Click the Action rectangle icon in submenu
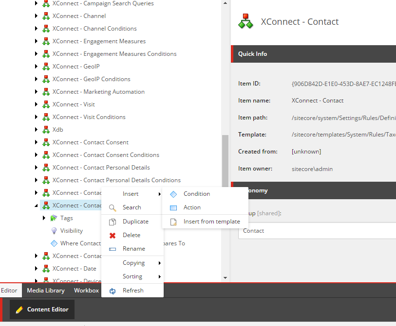The width and height of the screenshot is (396, 326). point(173,207)
